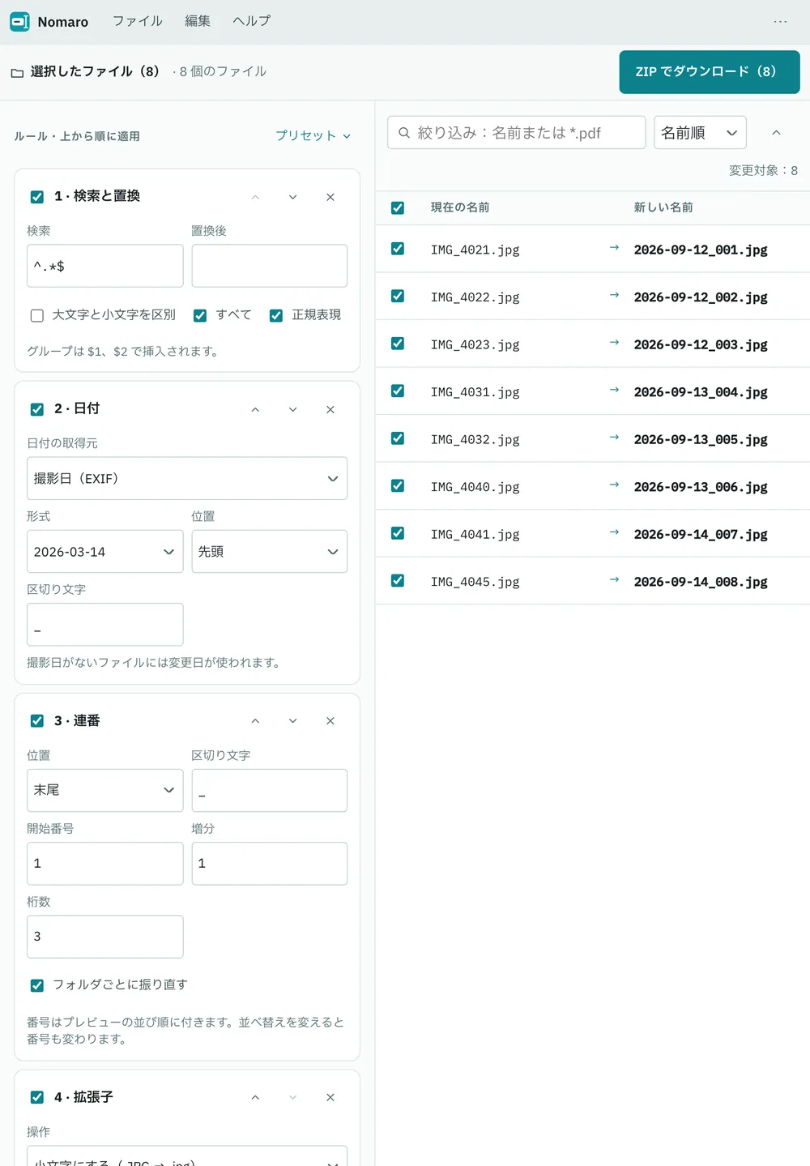Open date 位置 dropdown showing 先頭
Image resolution: width=810 pixels, height=1166 pixels.
tap(270, 552)
